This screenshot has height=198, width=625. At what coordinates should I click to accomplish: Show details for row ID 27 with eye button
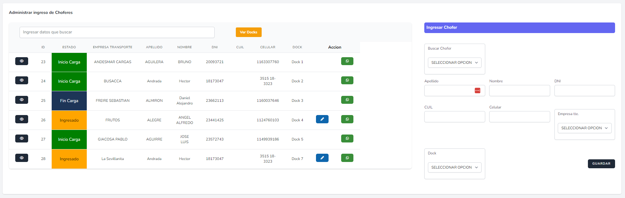click(22, 139)
